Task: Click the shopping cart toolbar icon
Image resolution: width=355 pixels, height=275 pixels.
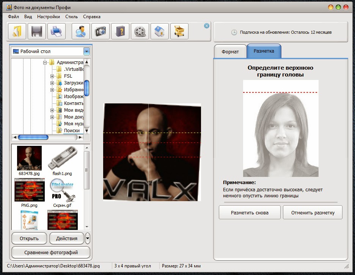Action: [179, 31]
